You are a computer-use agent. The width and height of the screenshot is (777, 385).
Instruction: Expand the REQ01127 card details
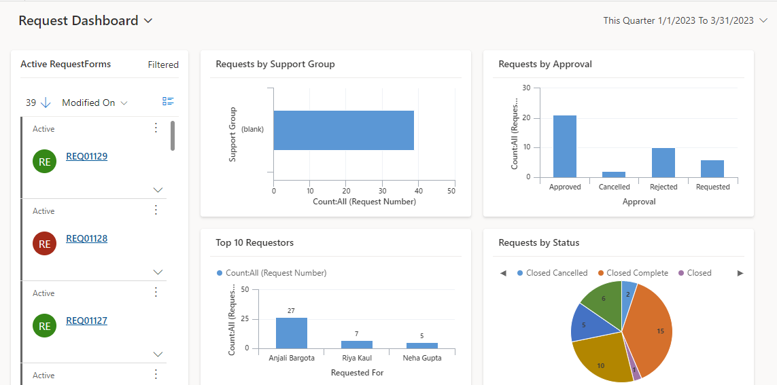click(158, 354)
